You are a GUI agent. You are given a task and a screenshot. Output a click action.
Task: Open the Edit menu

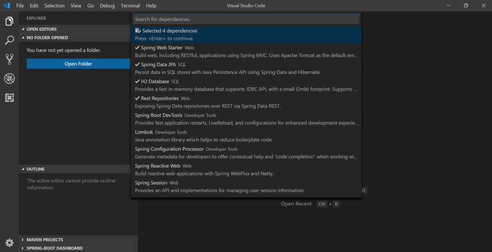click(x=34, y=6)
